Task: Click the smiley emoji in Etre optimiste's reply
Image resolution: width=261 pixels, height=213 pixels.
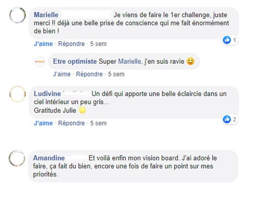Action: pos(190,61)
